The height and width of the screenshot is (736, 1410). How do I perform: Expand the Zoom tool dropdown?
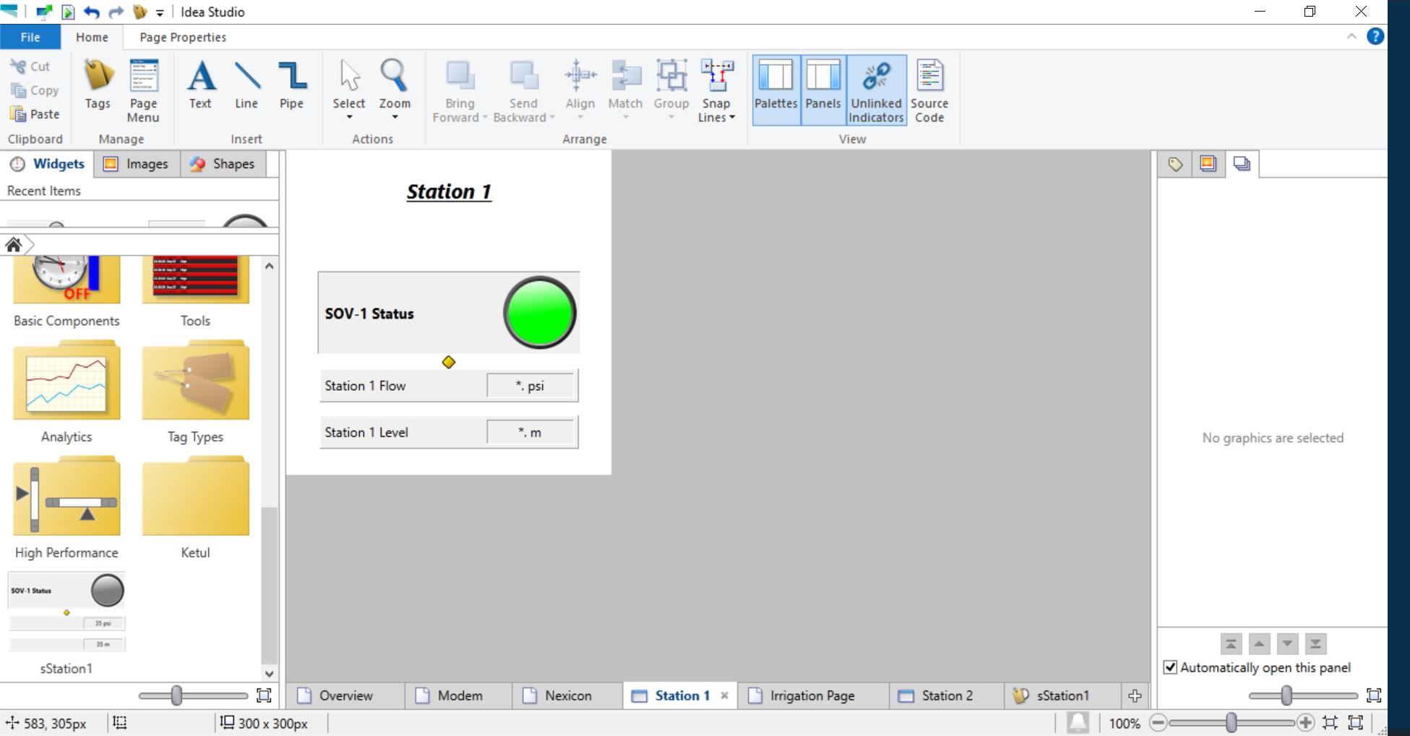[x=395, y=118]
